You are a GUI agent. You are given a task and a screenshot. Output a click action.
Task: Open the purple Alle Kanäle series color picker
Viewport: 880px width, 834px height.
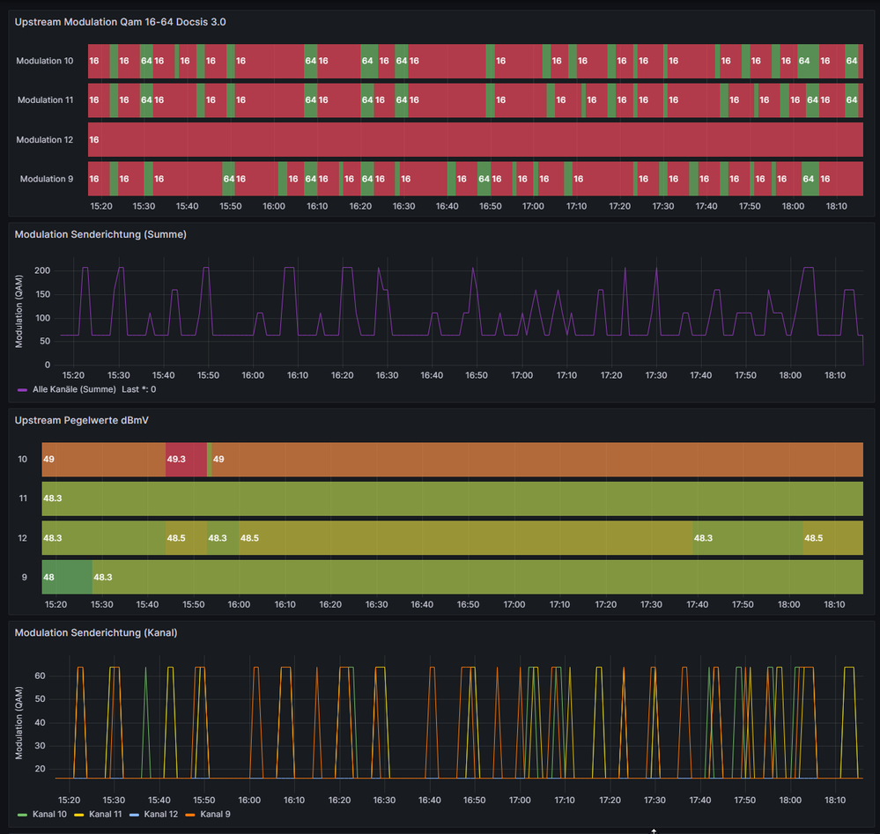click(x=21, y=389)
